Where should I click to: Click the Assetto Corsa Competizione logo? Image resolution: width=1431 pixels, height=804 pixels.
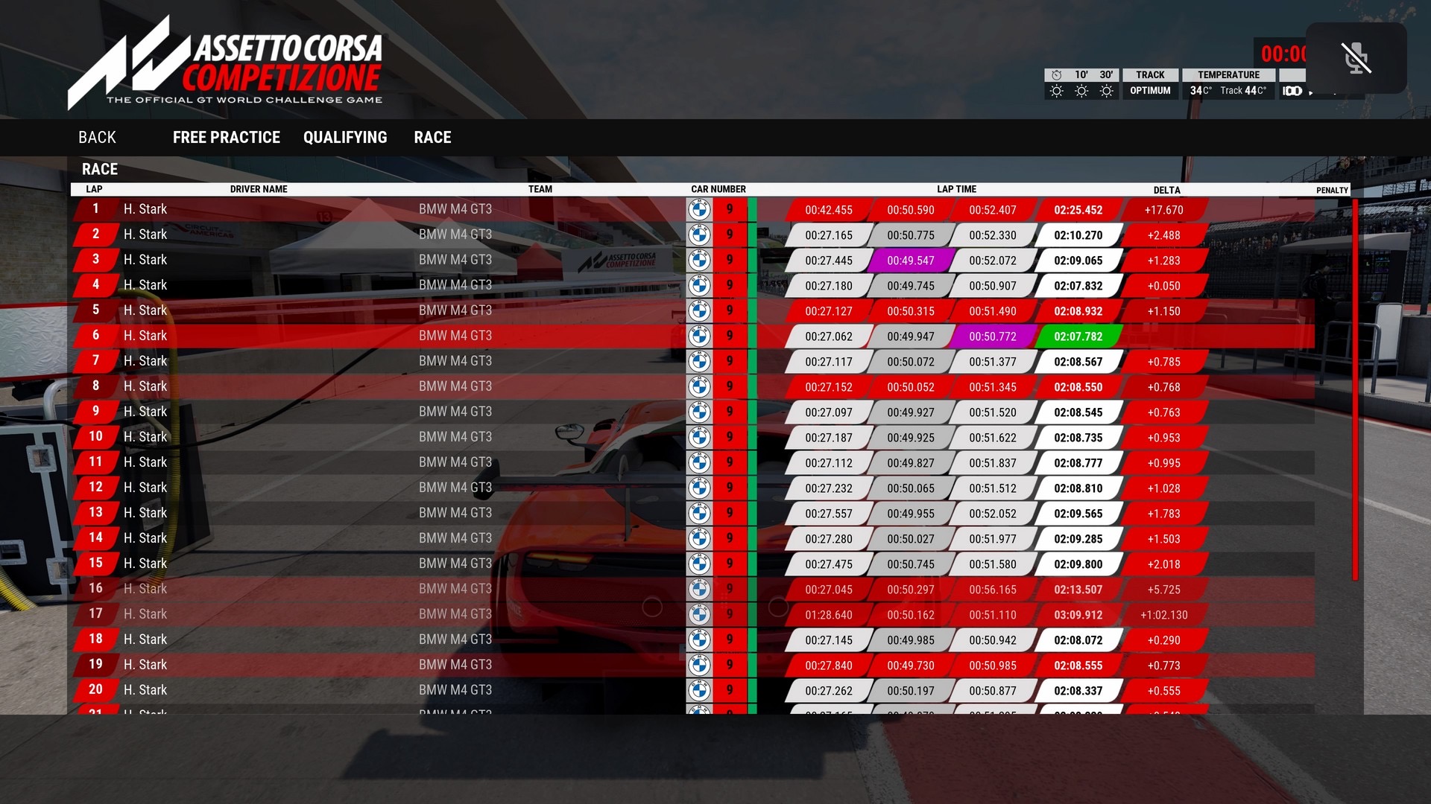pos(225,63)
